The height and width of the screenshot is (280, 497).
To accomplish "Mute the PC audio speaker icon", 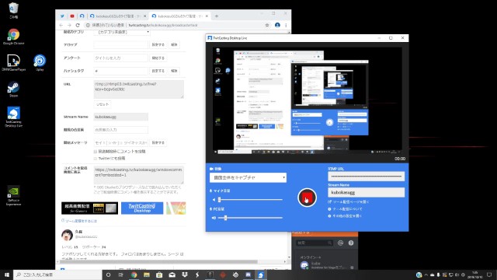I will tap(214, 218).
